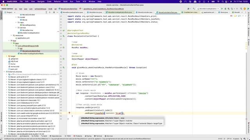Click the macOS Spotlight search icon
The width and height of the screenshot is (250, 140).
[223, 2]
